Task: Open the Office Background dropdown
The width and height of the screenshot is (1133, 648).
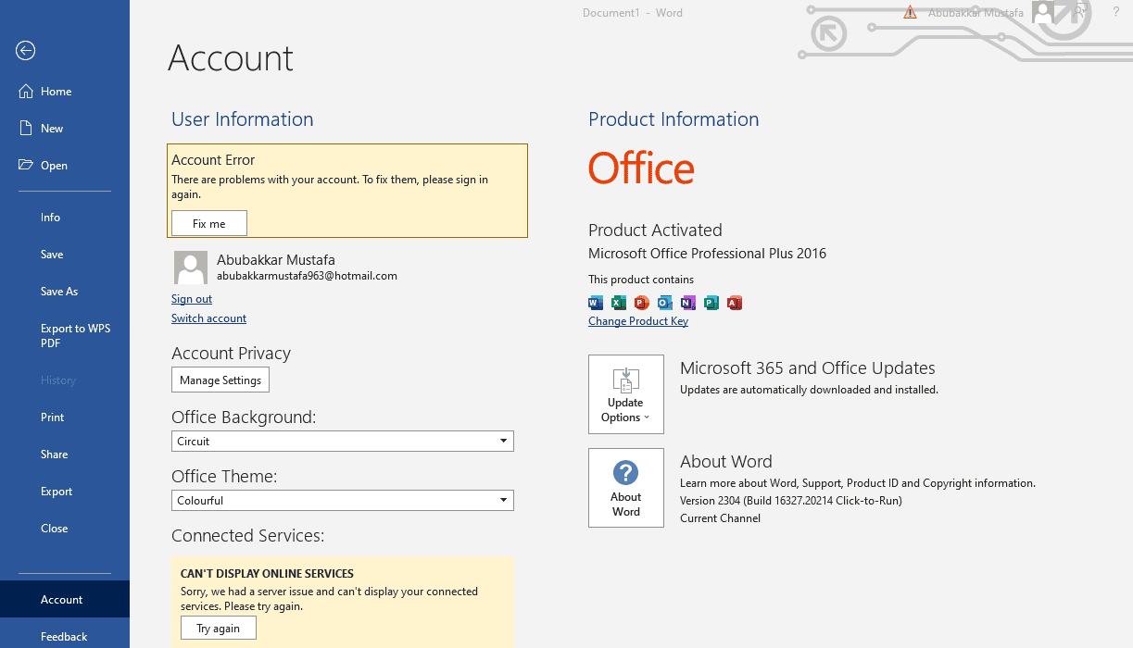Action: coord(343,442)
